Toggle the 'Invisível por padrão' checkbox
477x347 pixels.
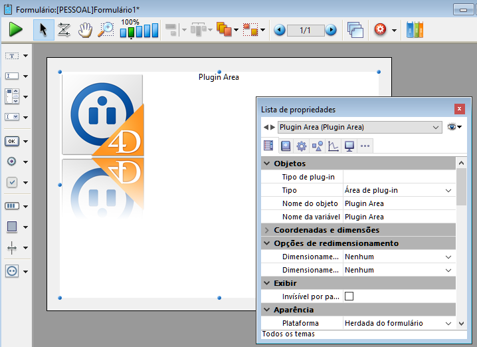[x=349, y=296]
